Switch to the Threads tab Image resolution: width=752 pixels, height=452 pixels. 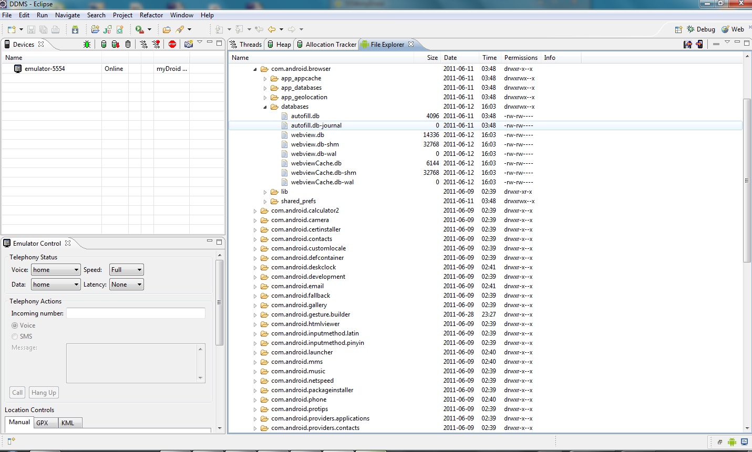(245, 45)
